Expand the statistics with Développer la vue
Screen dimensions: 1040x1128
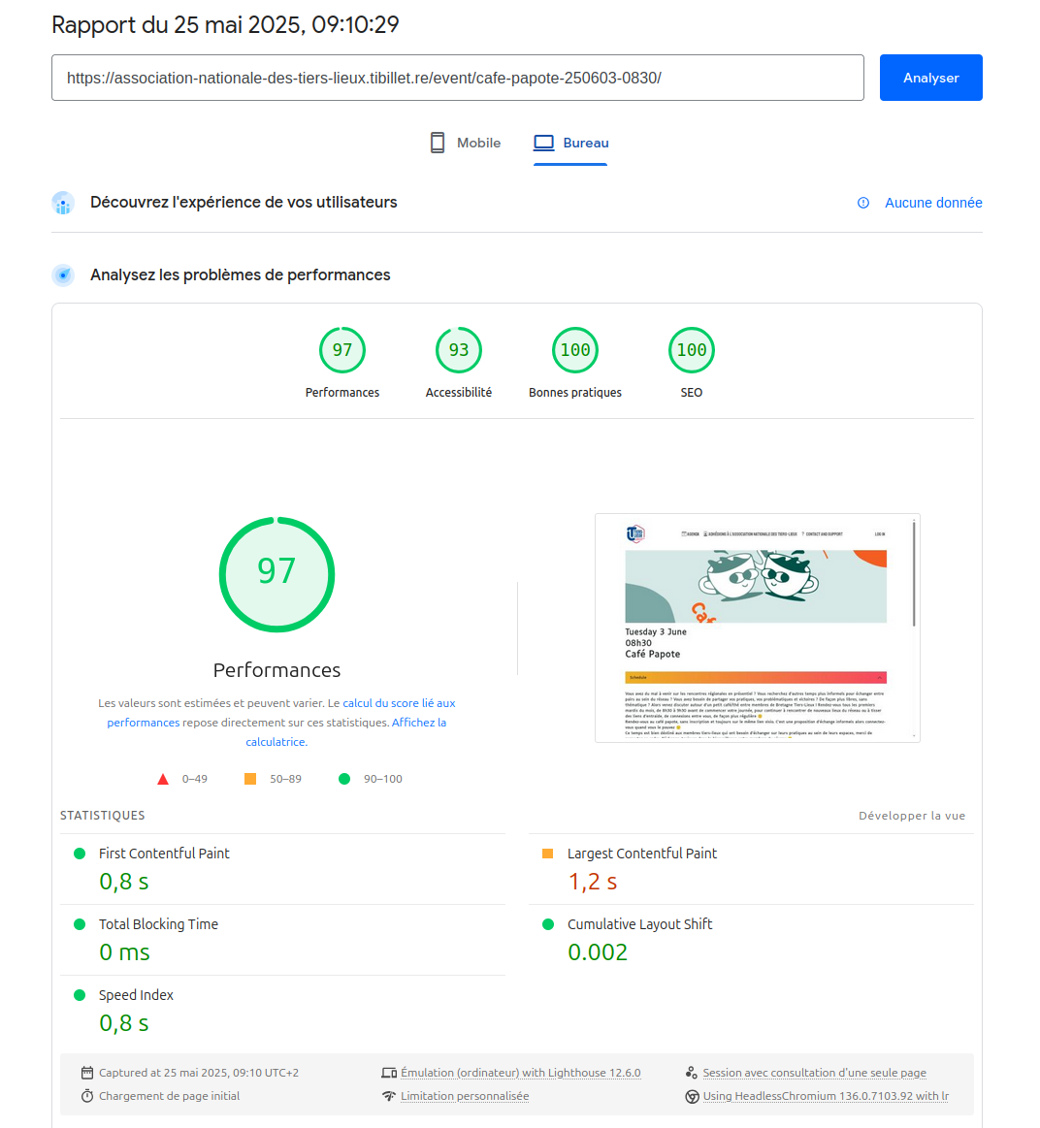(912, 816)
